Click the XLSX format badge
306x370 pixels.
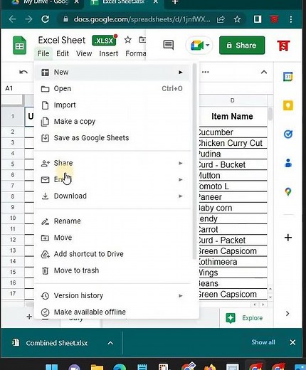point(104,41)
